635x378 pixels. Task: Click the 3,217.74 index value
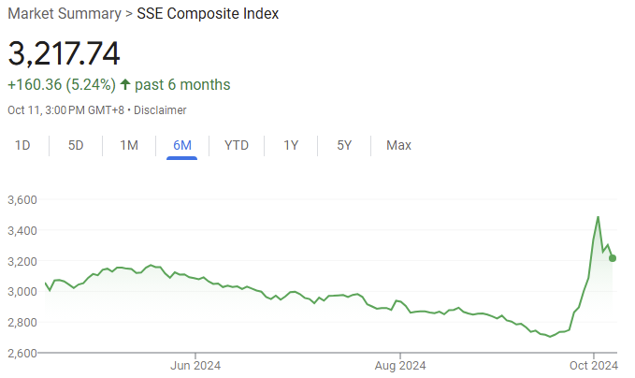65,52
